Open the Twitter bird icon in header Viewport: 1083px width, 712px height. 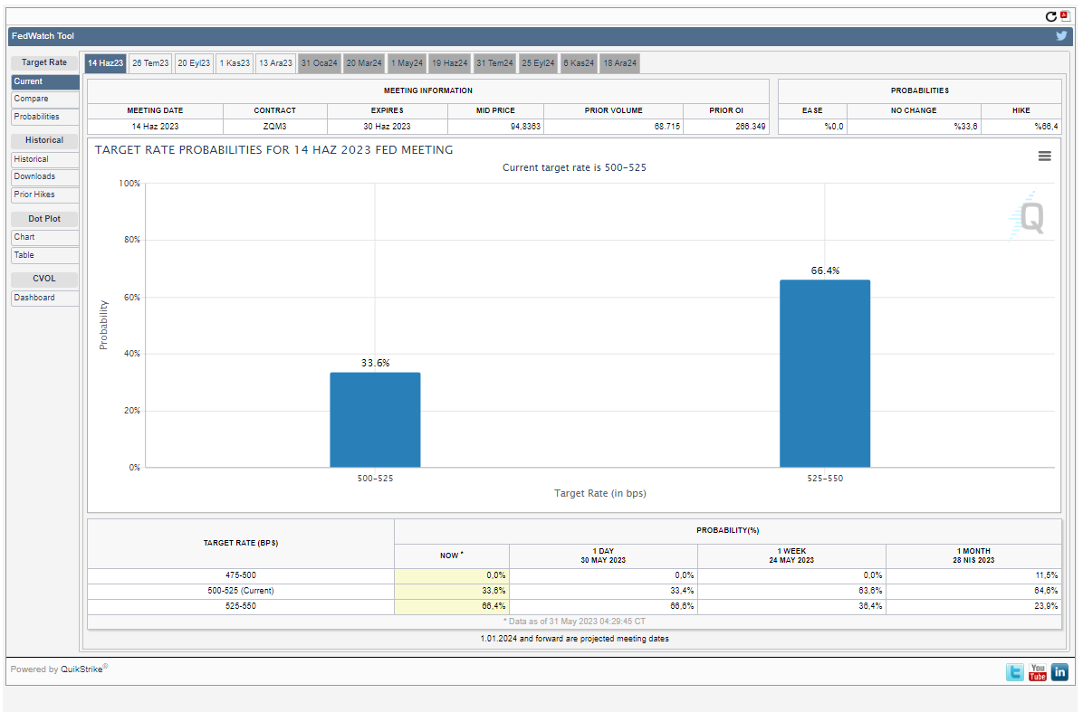coord(1061,36)
